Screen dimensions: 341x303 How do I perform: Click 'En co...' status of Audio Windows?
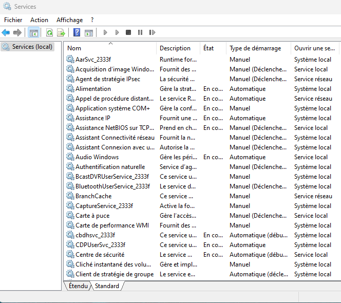pyautogui.click(x=213, y=157)
